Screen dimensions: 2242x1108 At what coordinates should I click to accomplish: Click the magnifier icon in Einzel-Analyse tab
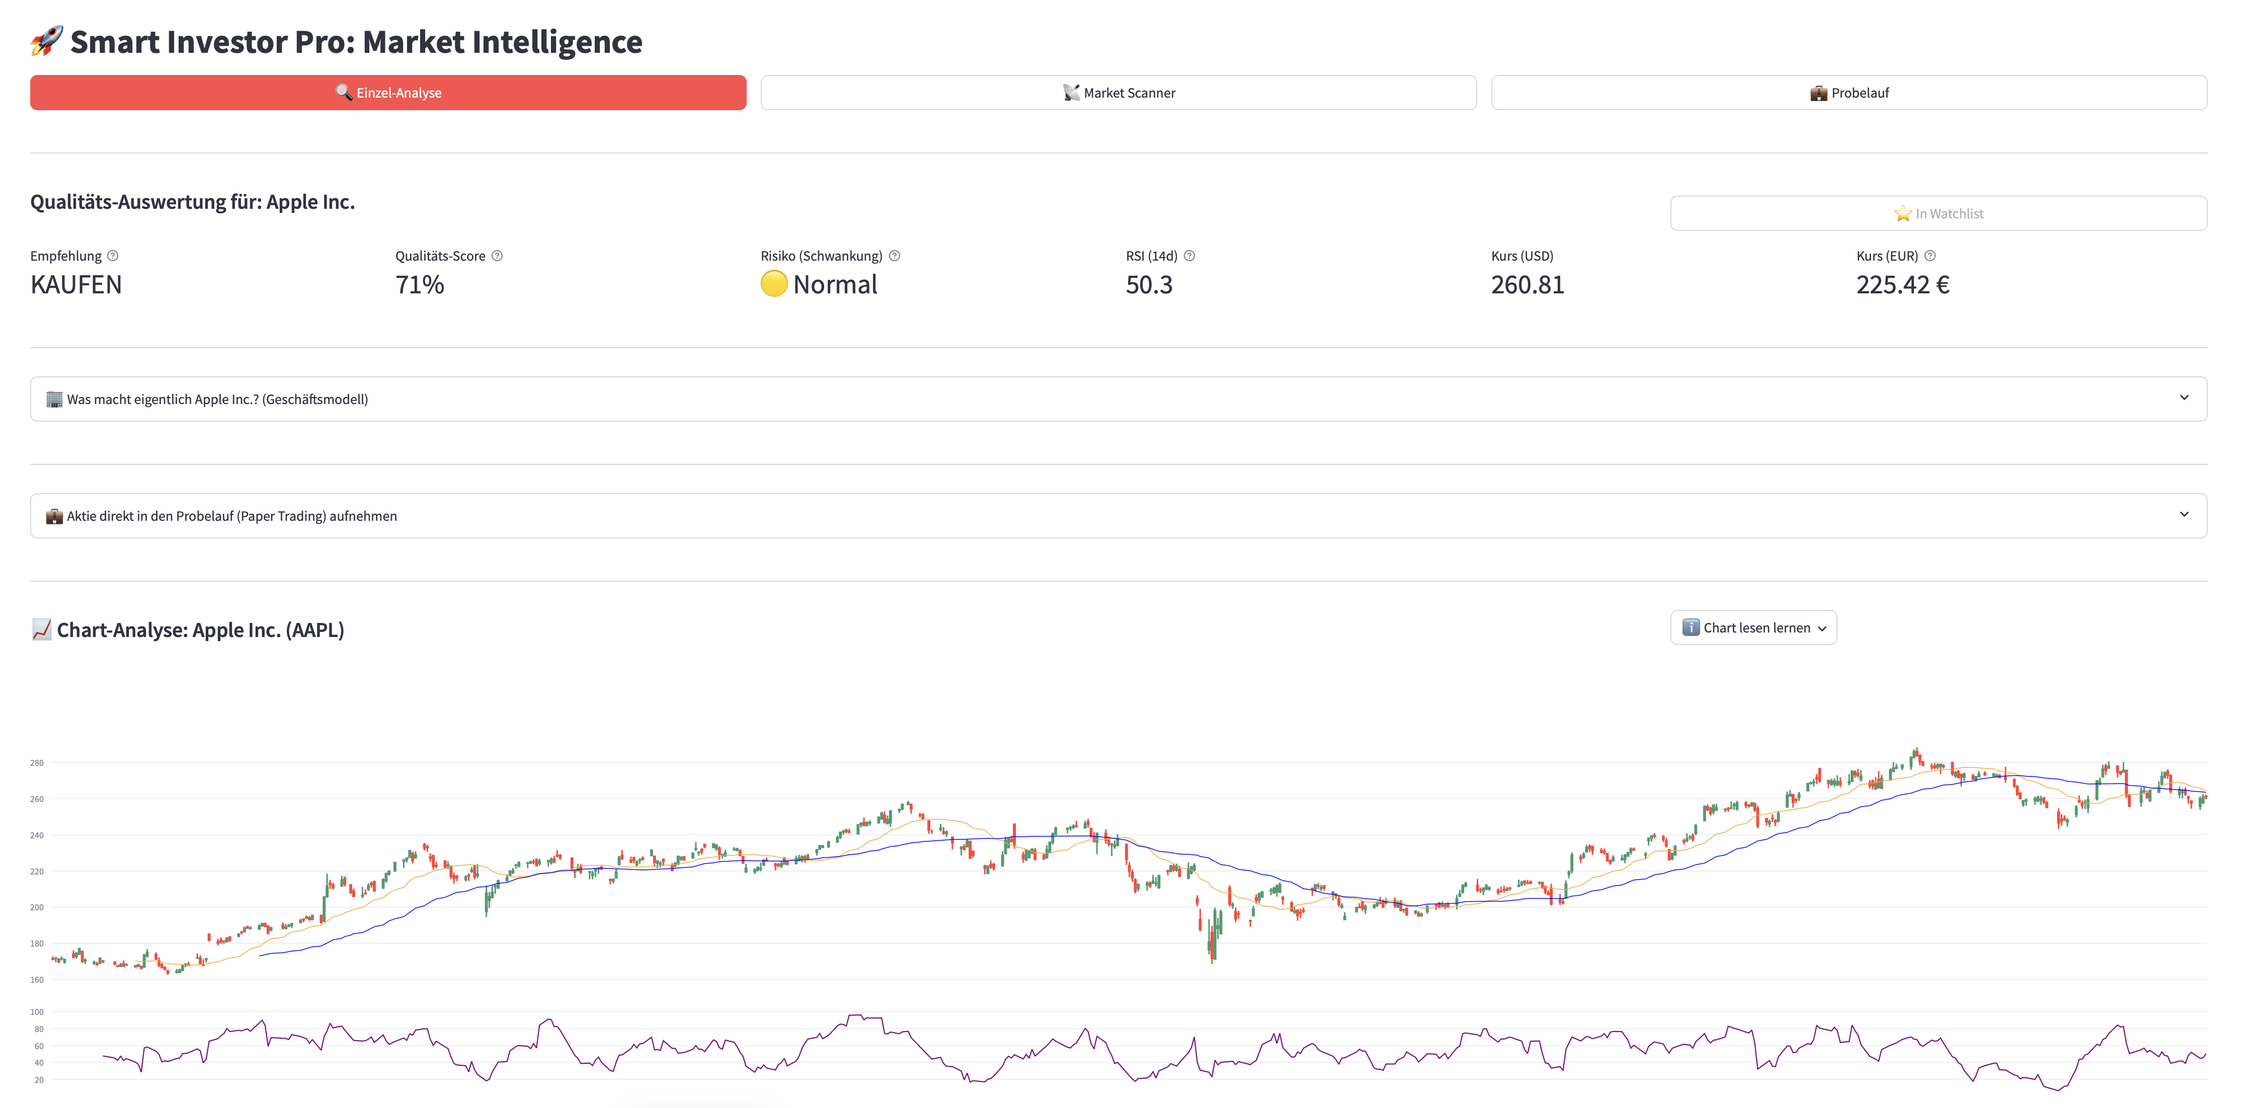[x=344, y=92]
